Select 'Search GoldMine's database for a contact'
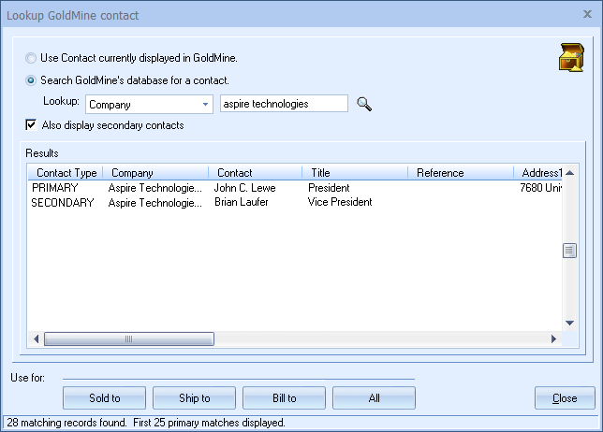The width and height of the screenshot is (603, 432). click(x=32, y=80)
